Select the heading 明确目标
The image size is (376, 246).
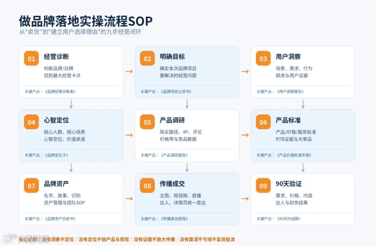coord(172,57)
